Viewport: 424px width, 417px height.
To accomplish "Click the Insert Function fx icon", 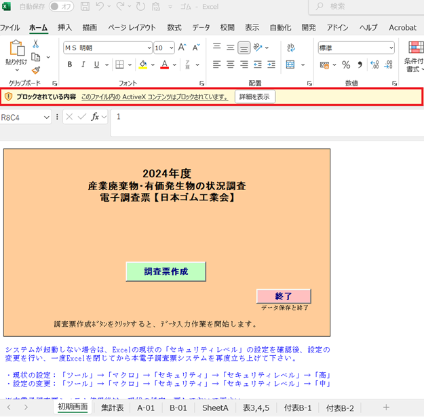I will tap(95, 117).
